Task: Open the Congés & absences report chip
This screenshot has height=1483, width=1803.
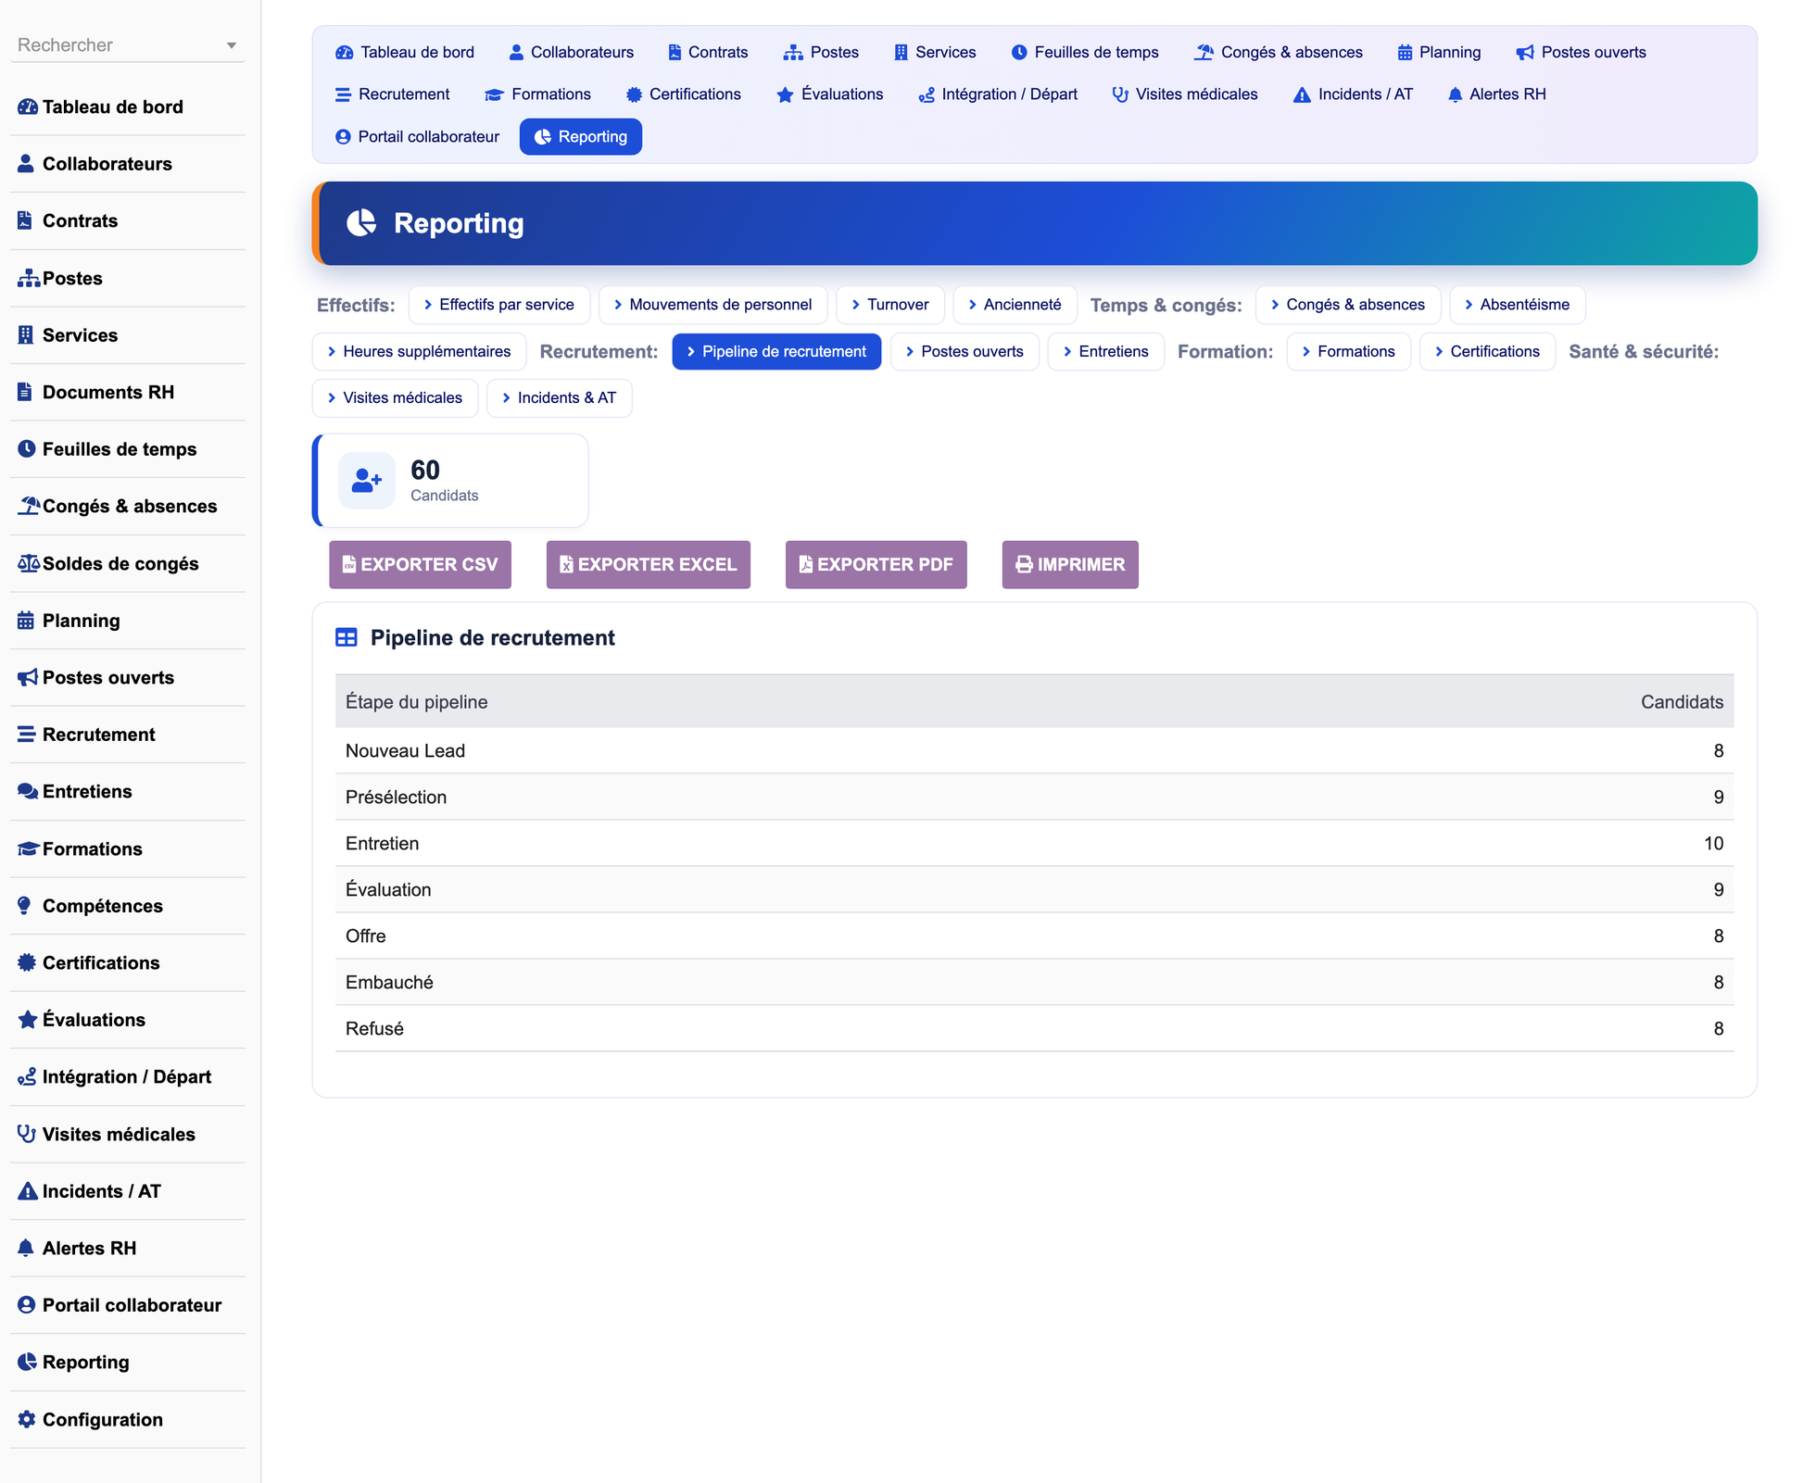Action: (x=1348, y=305)
